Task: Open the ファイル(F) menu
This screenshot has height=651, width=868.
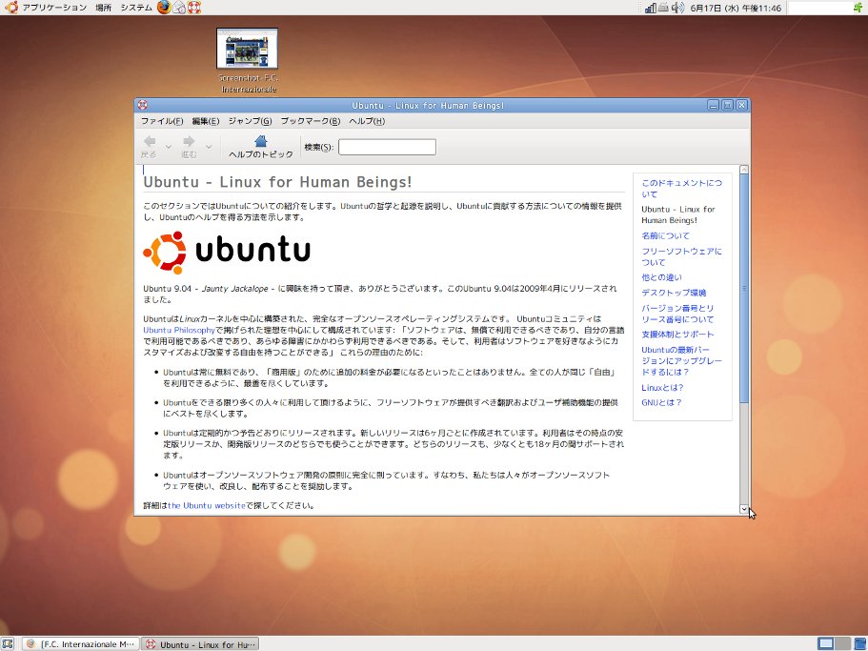Action: [x=162, y=121]
